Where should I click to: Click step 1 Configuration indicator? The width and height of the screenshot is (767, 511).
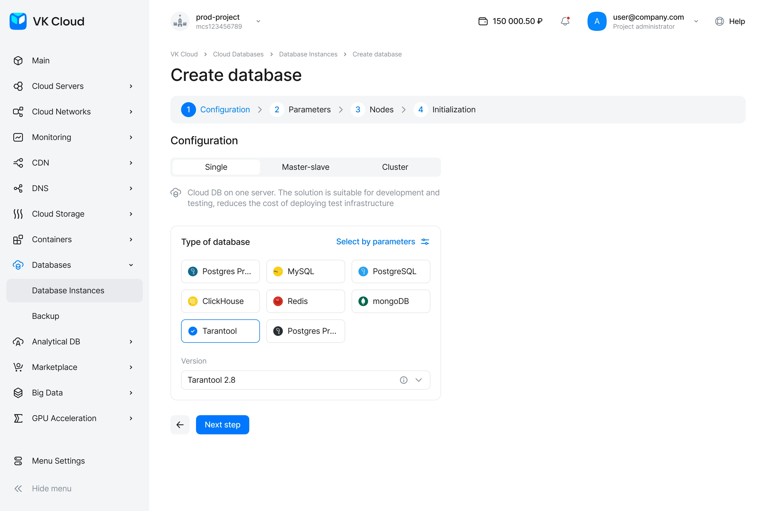pyautogui.click(x=215, y=109)
